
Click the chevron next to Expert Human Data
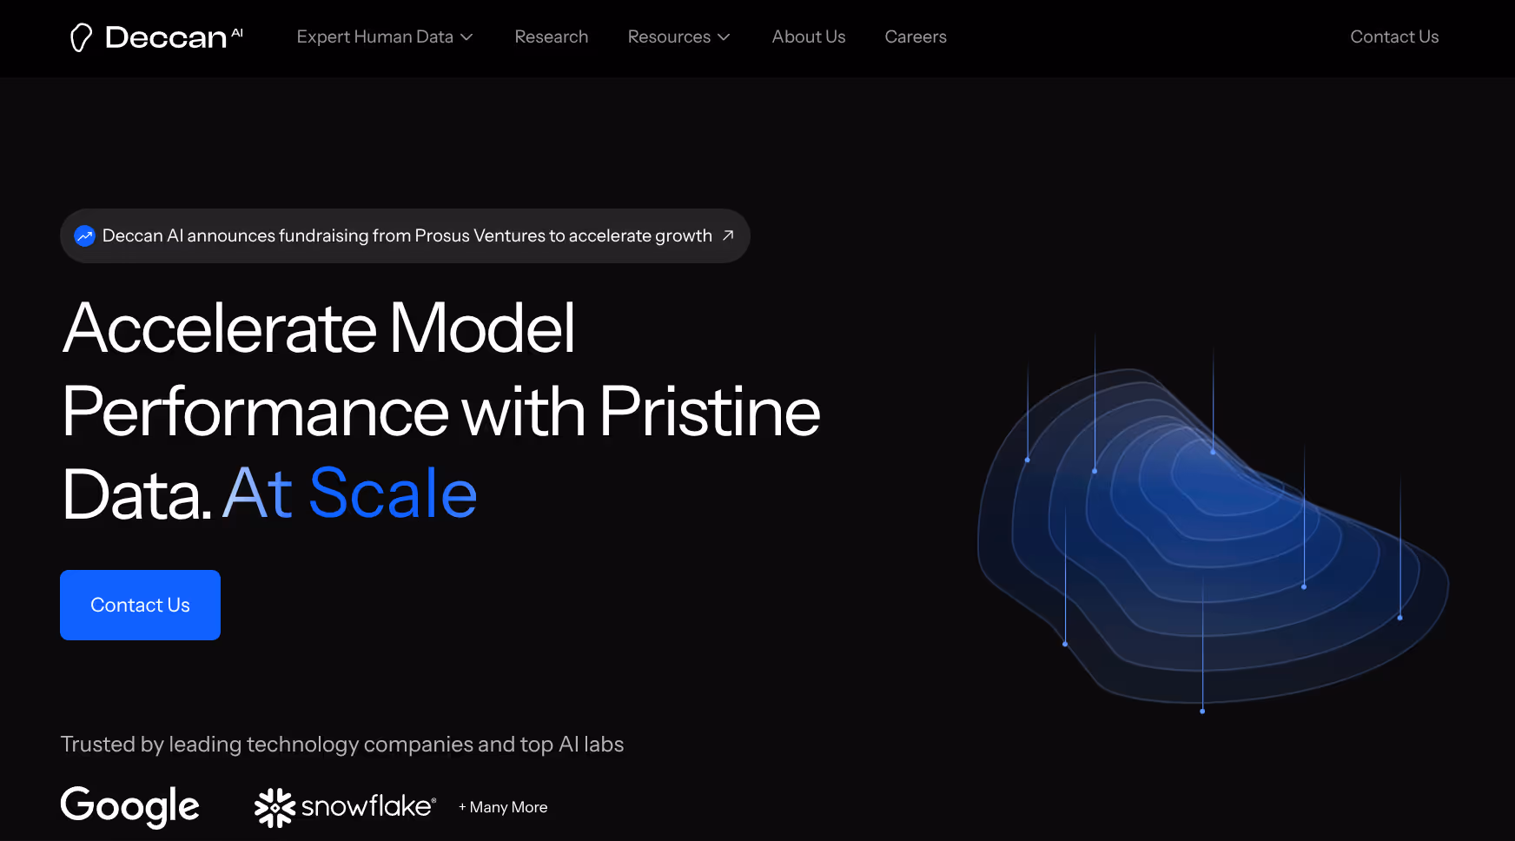click(466, 37)
